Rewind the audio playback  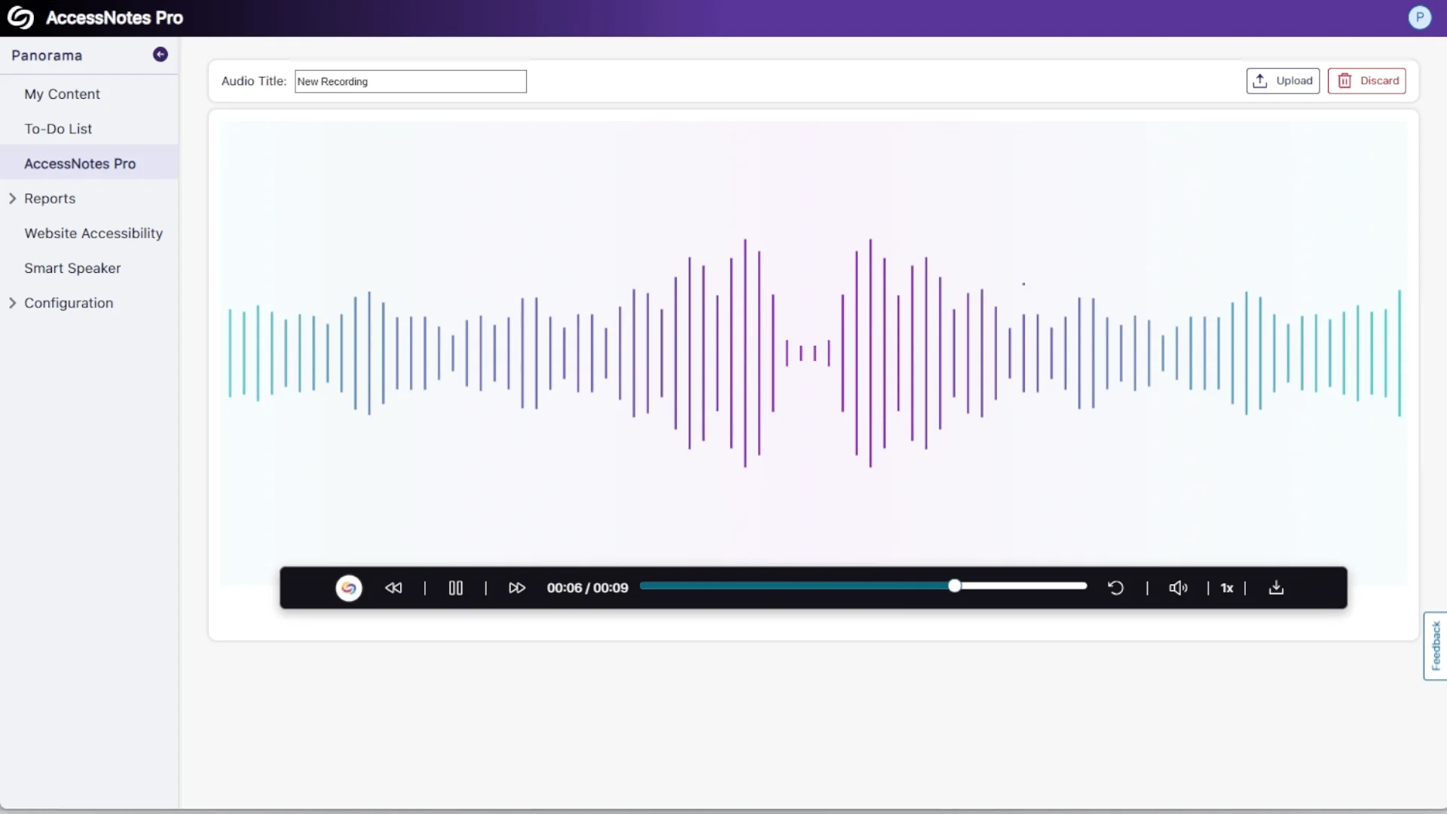[393, 588]
